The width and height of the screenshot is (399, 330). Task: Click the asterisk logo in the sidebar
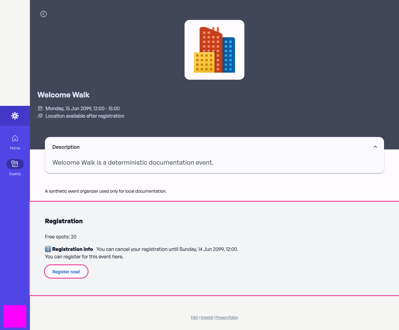pos(15,116)
